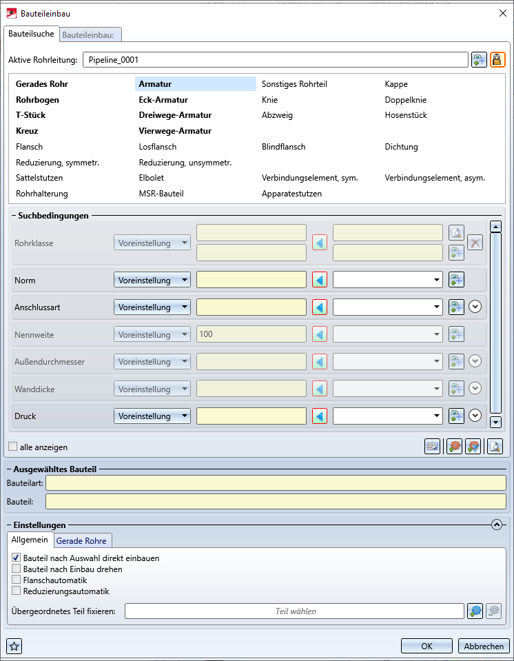
Task: Click the blue arrow button in Anschlussart row
Action: click(320, 307)
